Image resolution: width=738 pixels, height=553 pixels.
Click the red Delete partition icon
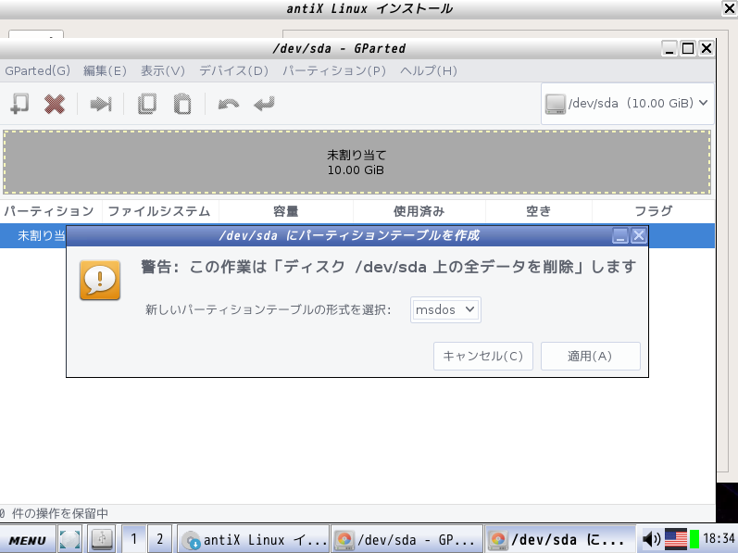click(55, 104)
